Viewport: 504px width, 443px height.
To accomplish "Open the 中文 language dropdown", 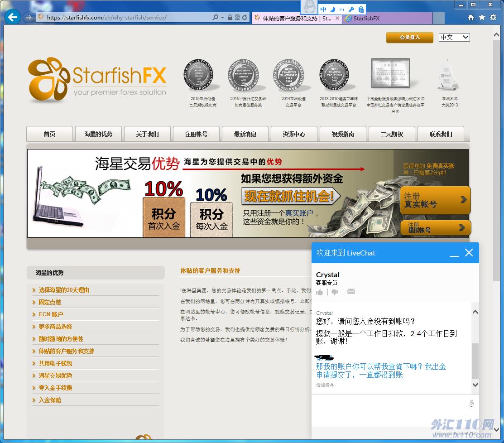I will pos(454,37).
